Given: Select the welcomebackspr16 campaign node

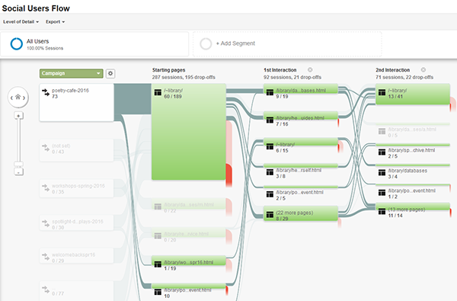Looking at the screenshot, I should [x=77, y=256].
